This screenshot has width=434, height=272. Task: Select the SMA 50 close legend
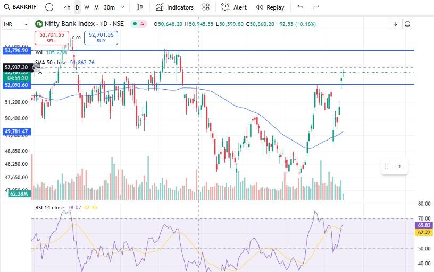point(51,63)
